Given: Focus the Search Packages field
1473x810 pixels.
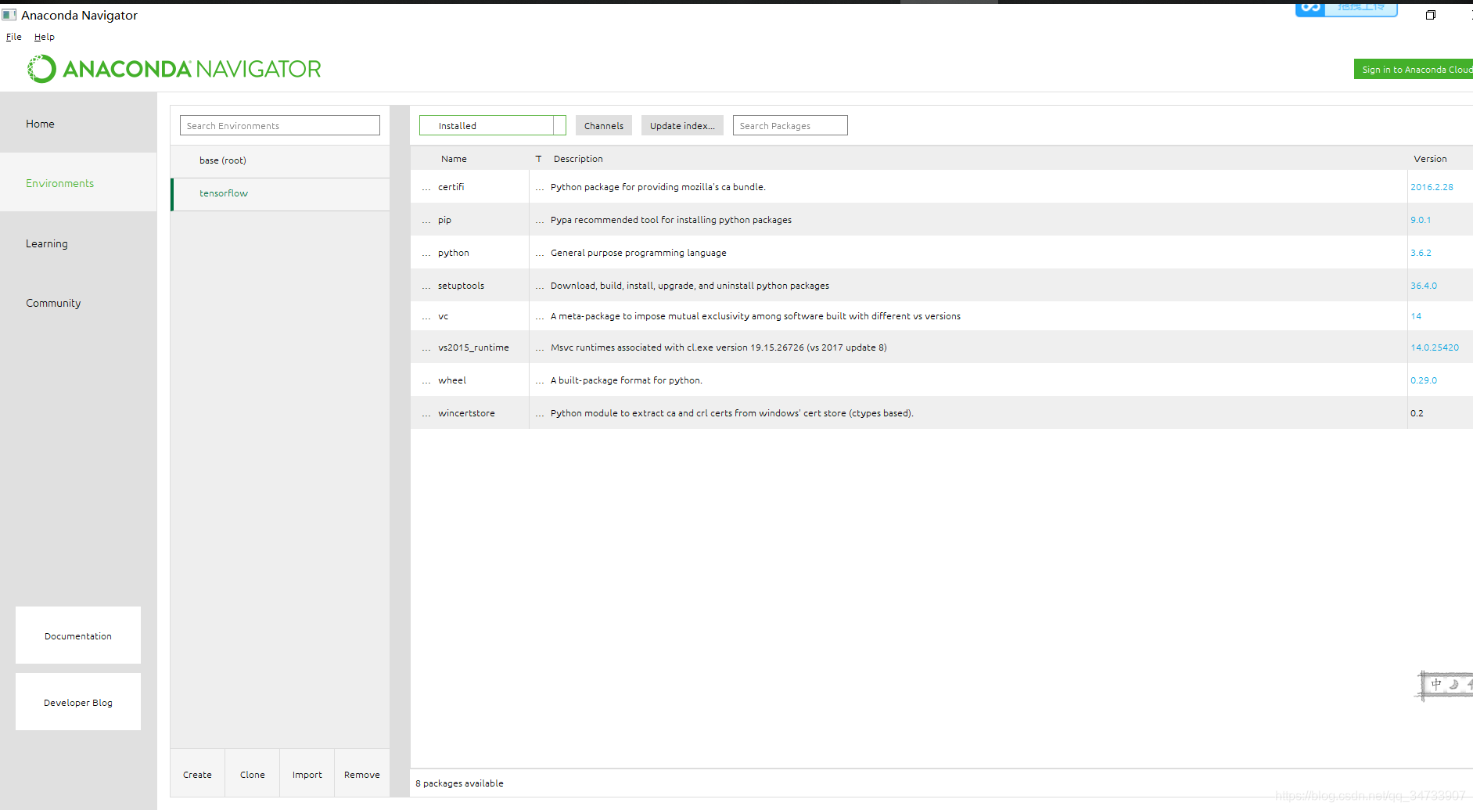Looking at the screenshot, I should click(x=790, y=125).
